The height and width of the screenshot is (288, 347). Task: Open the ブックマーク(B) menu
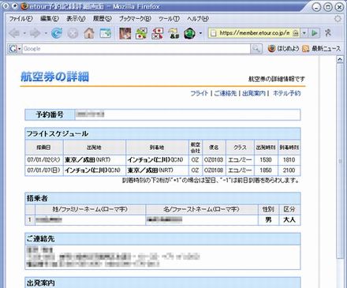pos(135,19)
